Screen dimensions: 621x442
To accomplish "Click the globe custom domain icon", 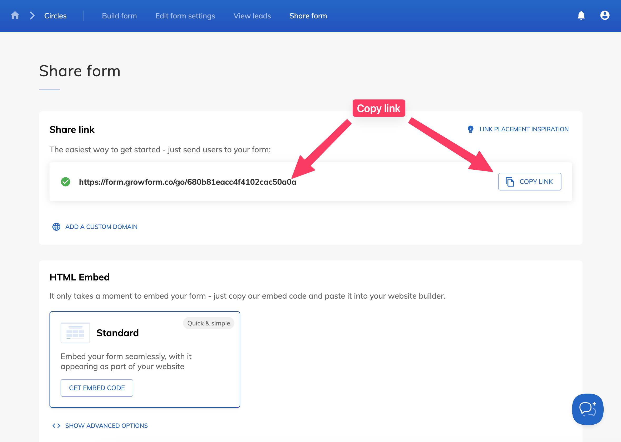I will click(56, 227).
